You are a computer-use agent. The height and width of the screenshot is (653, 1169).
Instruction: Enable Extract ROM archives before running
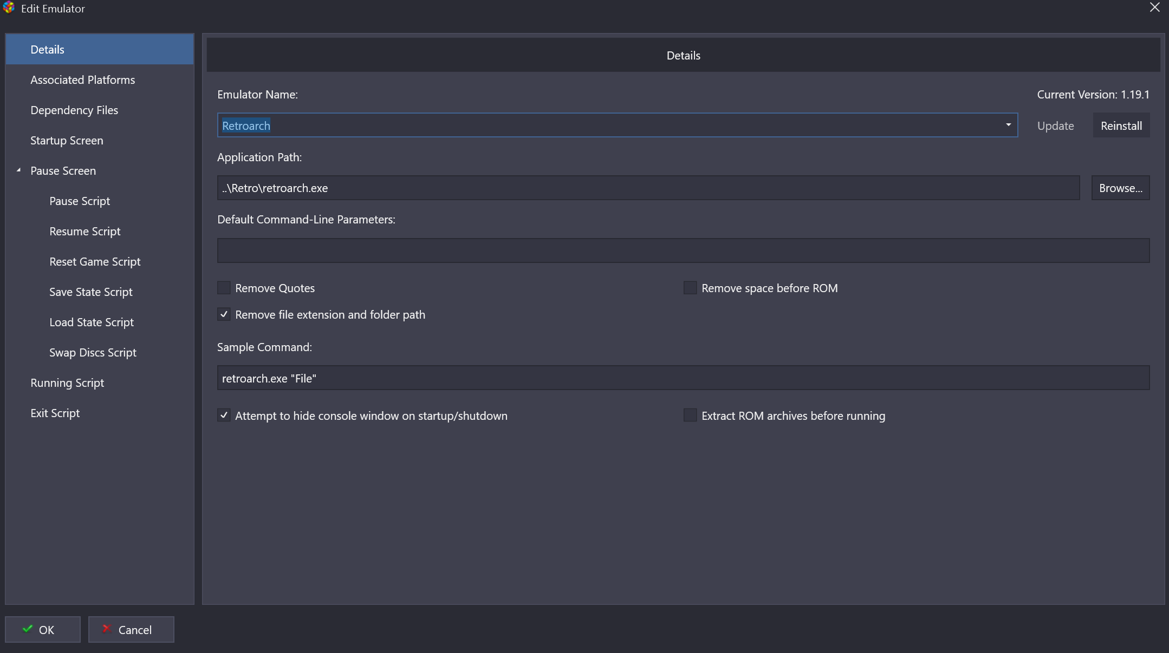pos(690,415)
